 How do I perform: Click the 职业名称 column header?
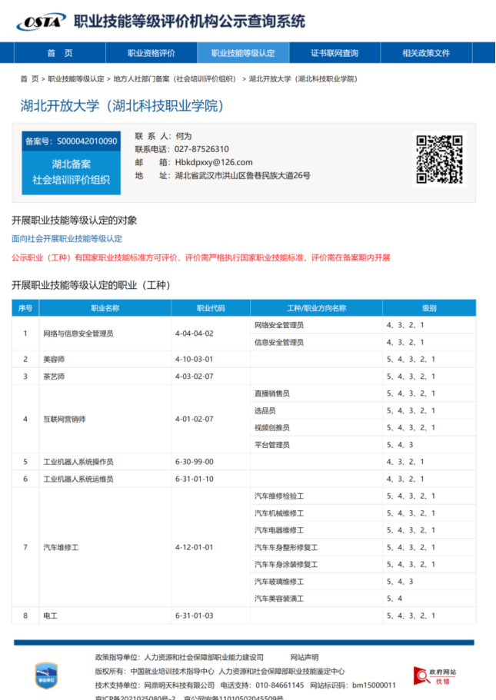[x=105, y=308]
